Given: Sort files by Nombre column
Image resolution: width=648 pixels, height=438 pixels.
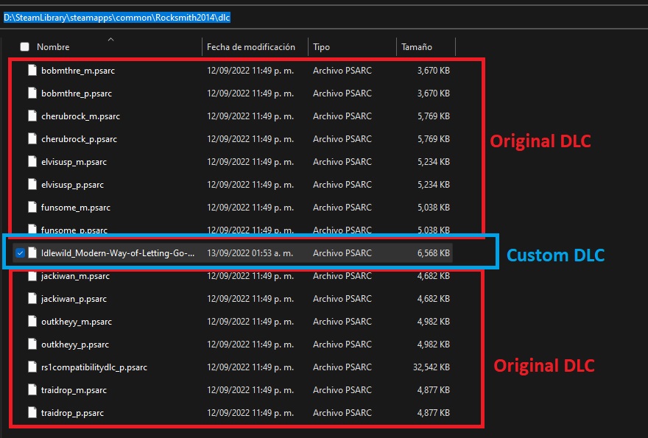Looking at the screenshot, I should (x=53, y=47).
